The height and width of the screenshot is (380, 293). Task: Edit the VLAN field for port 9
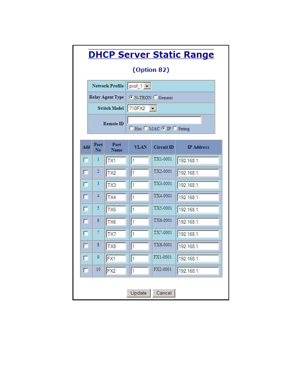point(140,259)
